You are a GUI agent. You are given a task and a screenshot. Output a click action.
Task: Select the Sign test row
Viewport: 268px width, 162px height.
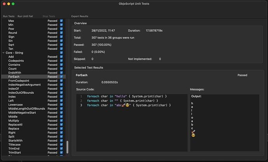pyautogui.click(x=33, y=37)
